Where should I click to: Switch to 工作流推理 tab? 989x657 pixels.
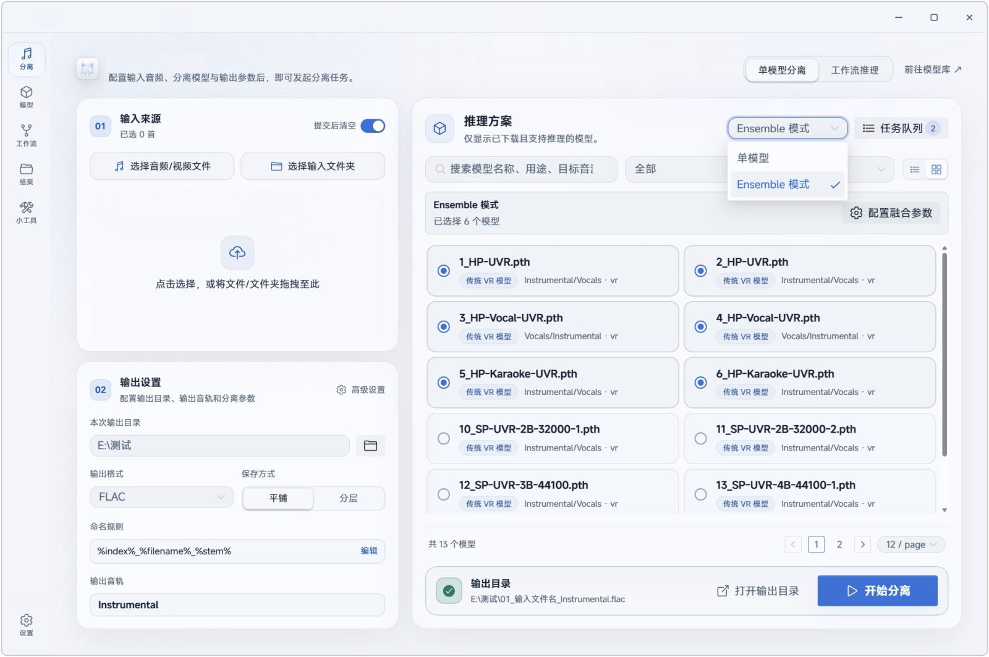pyautogui.click(x=854, y=70)
